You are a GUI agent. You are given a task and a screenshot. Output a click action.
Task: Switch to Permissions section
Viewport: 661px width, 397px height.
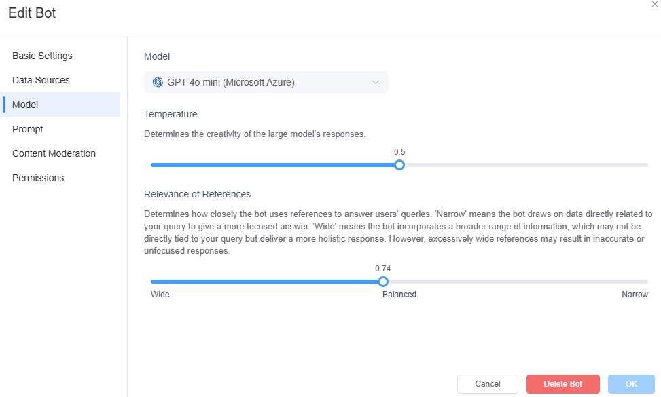click(38, 178)
